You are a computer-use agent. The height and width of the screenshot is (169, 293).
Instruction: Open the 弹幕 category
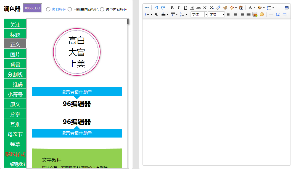tap(15, 143)
